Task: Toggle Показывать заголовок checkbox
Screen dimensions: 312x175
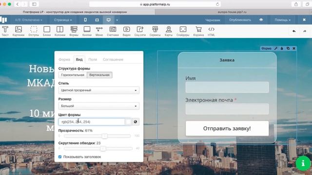Action: [x=60, y=157]
